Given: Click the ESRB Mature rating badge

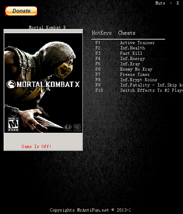Looking at the screenshot, I should [13, 124].
